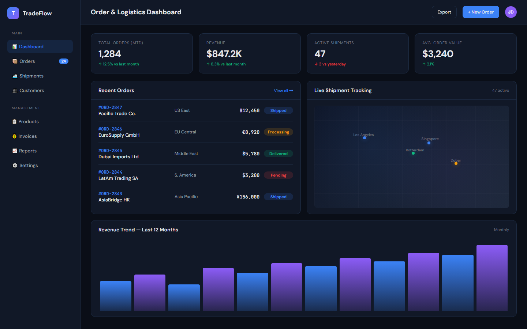Open order #ORD-2843 link
527x329 pixels.
[110, 194]
